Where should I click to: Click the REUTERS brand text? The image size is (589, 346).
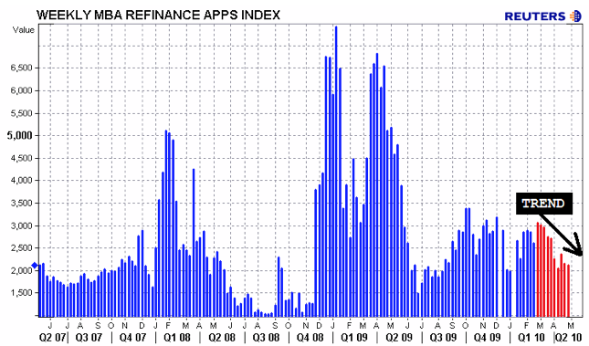click(535, 16)
